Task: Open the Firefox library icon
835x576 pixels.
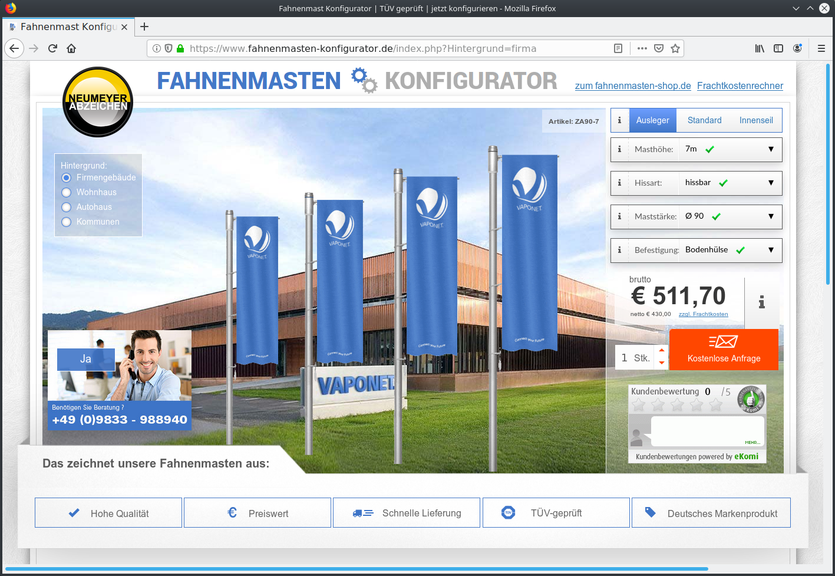Action: coord(760,48)
